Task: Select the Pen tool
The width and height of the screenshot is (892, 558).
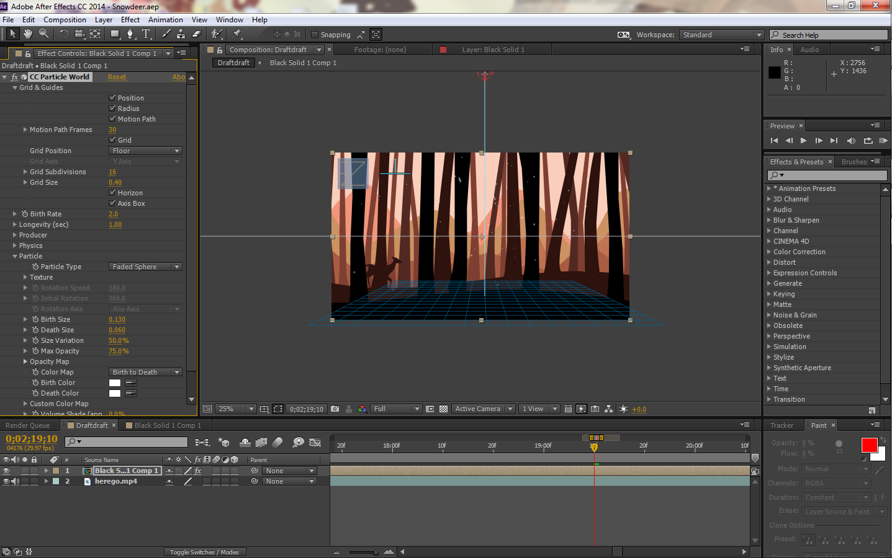Action: pyautogui.click(x=130, y=34)
